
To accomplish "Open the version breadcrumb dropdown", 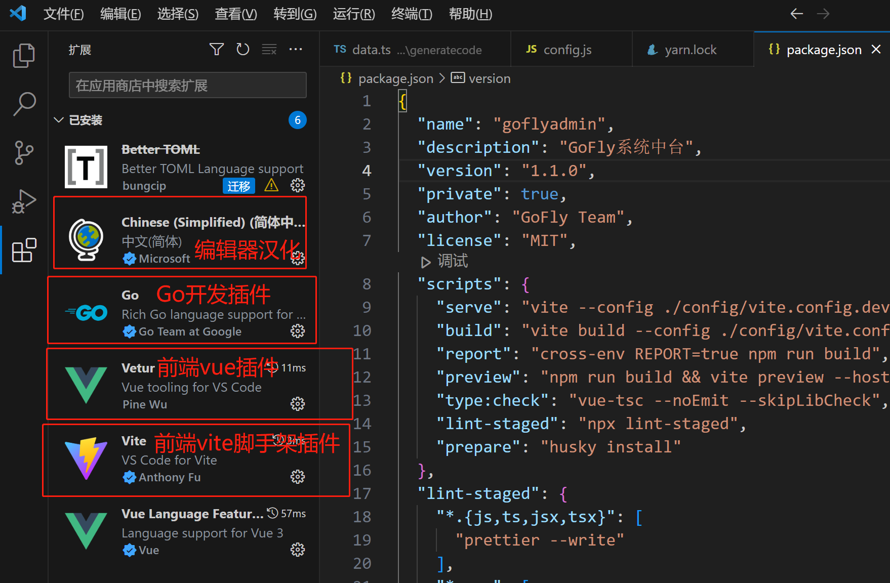I will (489, 78).
